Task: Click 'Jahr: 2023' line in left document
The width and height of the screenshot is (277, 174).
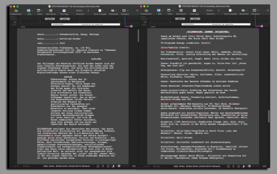Action: point(51,43)
